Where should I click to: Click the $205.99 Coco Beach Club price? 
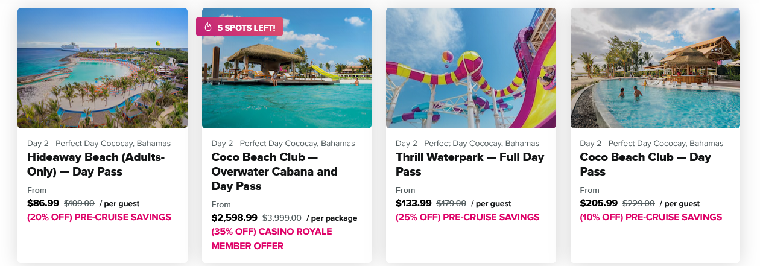click(599, 203)
